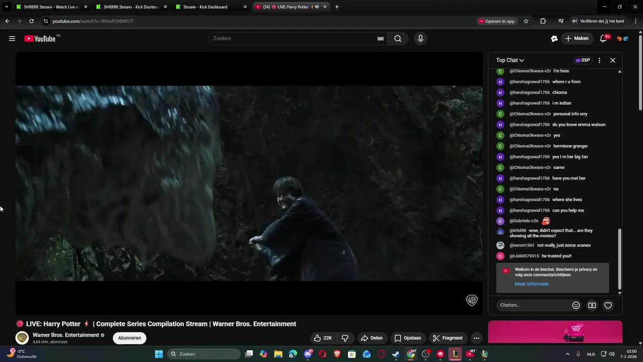Open more actions ellipsis below video
This screenshot has width=643, height=362.
[x=476, y=338]
